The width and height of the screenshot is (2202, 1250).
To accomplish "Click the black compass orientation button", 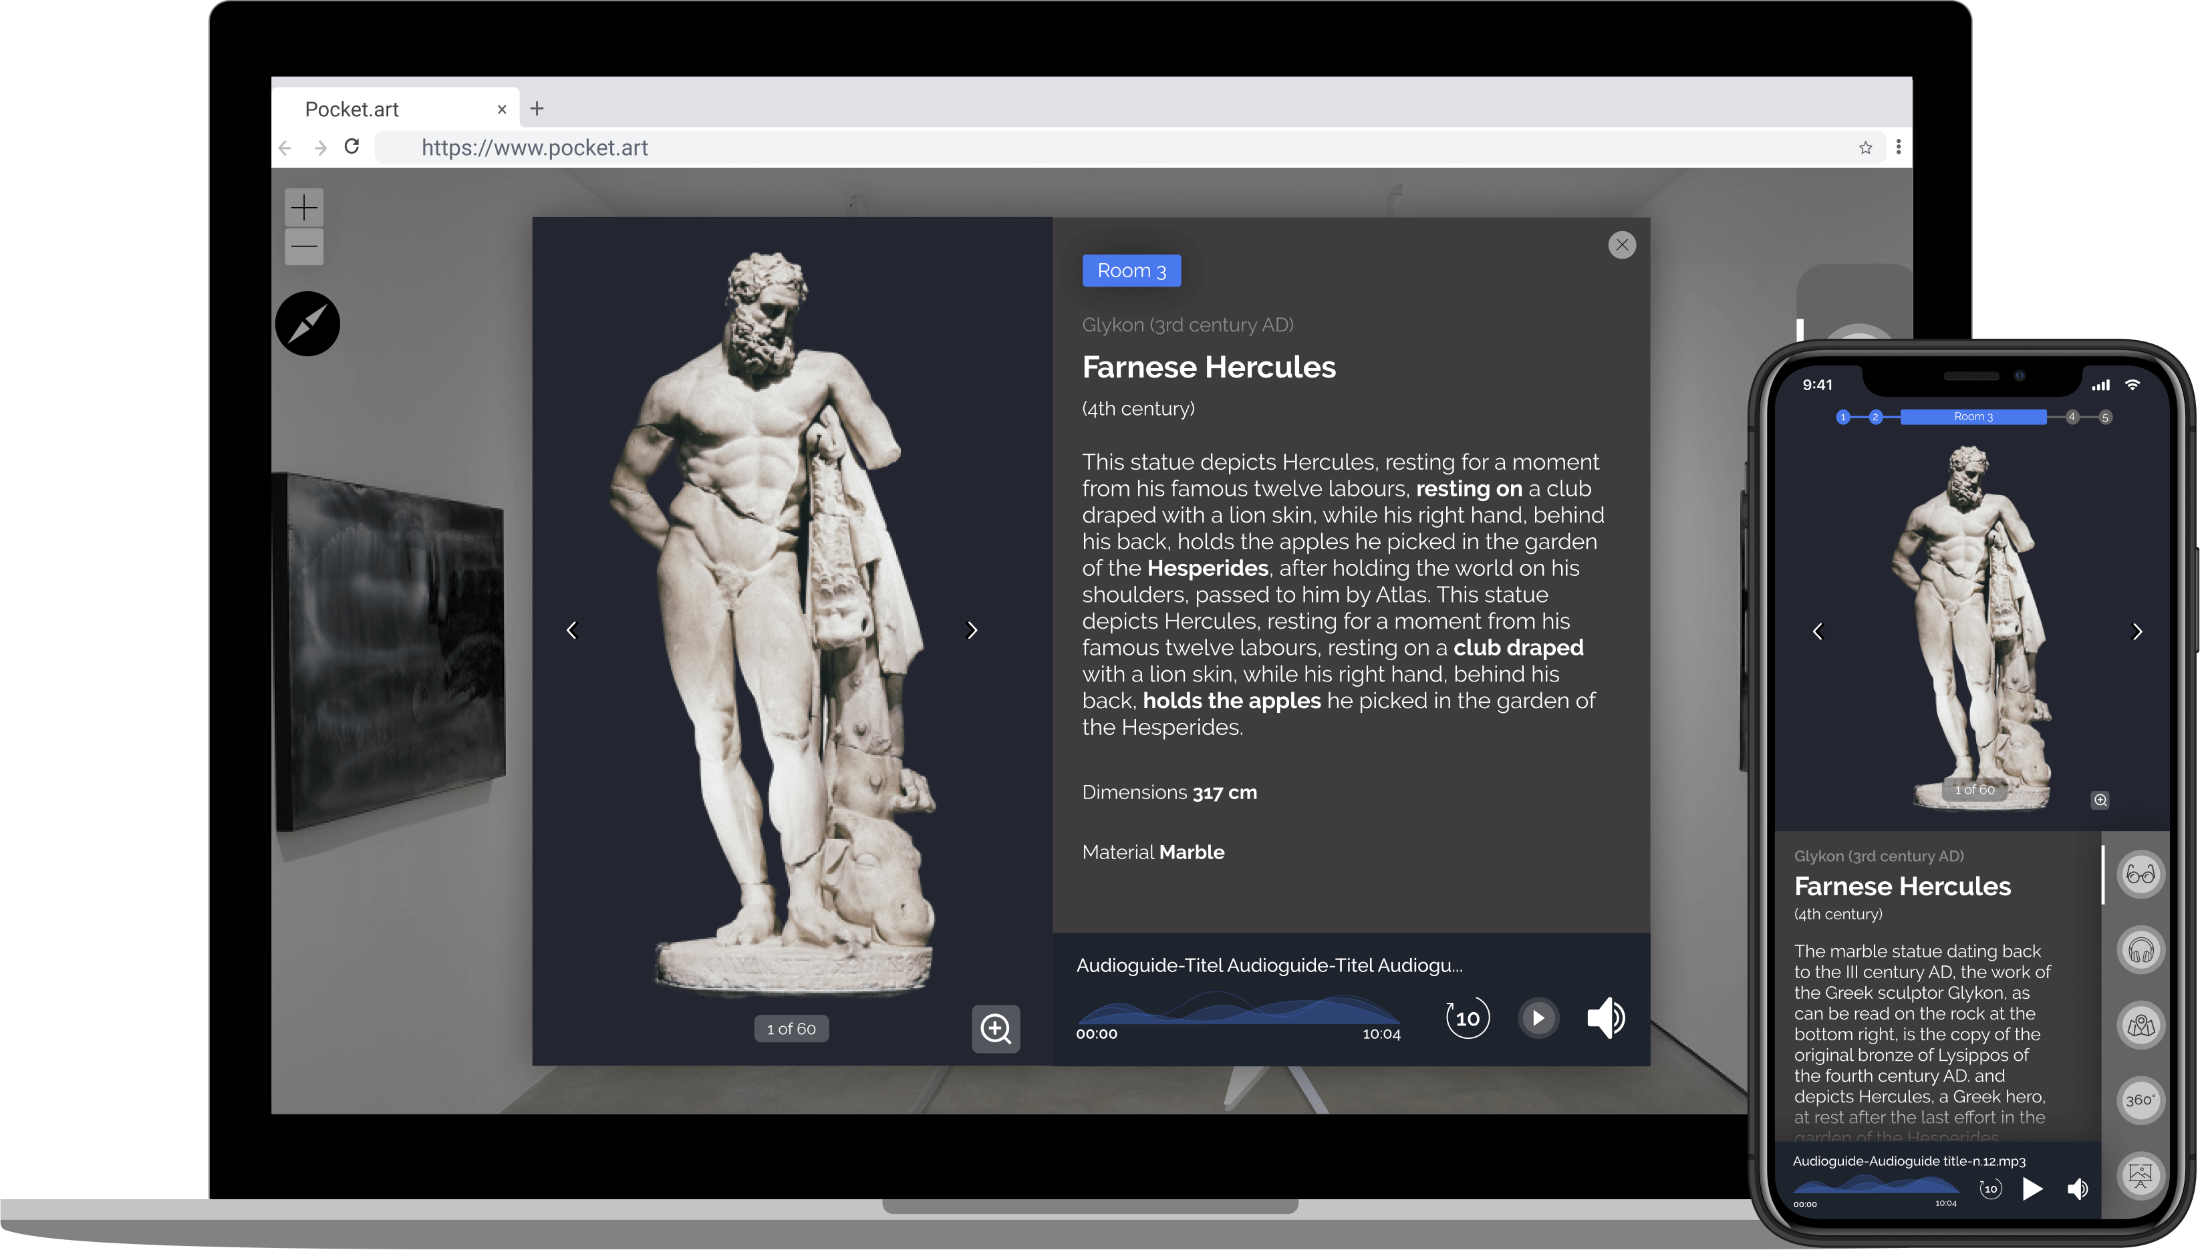I will (307, 323).
